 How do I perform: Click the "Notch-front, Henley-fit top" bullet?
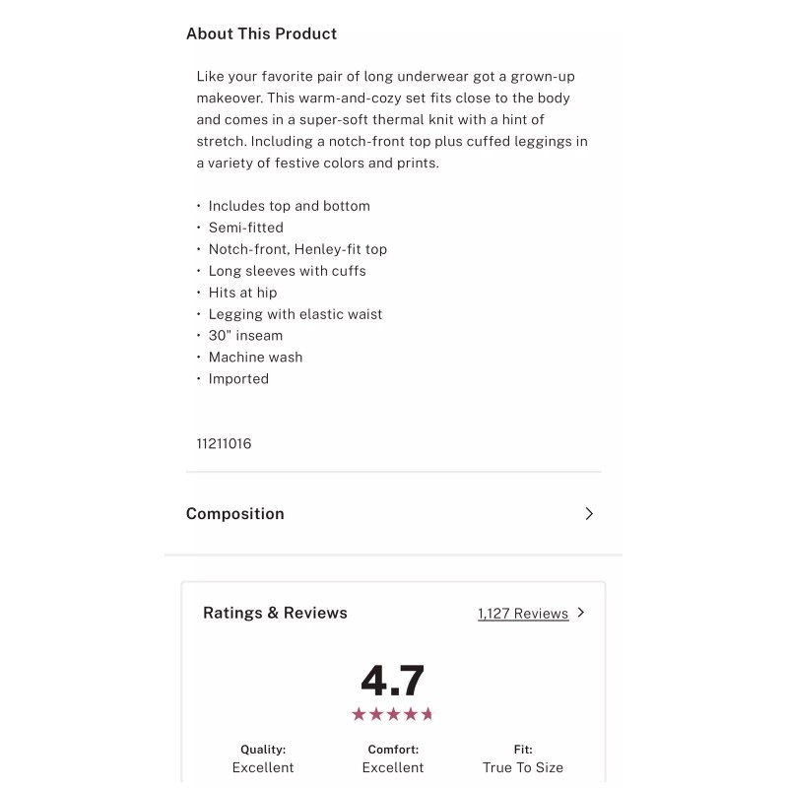click(x=297, y=249)
